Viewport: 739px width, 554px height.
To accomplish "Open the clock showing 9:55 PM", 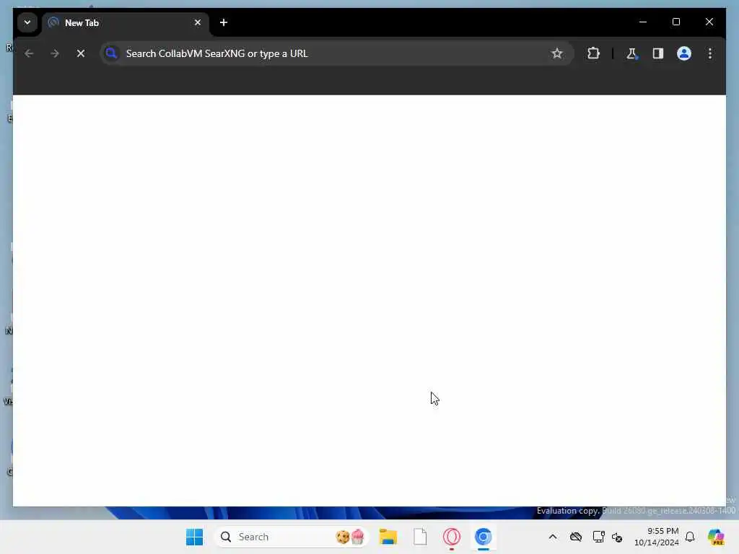I will (657, 537).
